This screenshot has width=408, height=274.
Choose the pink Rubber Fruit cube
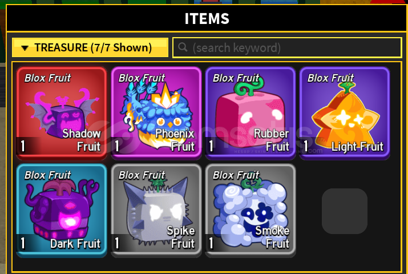pyautogui.click(x=251, y=113)
